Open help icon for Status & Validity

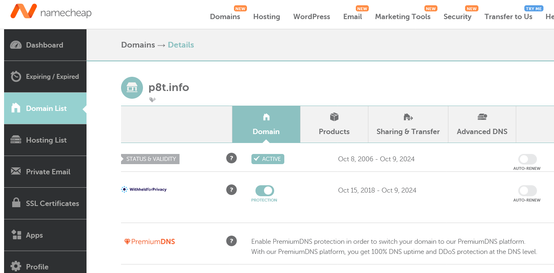tap(232, 158)
